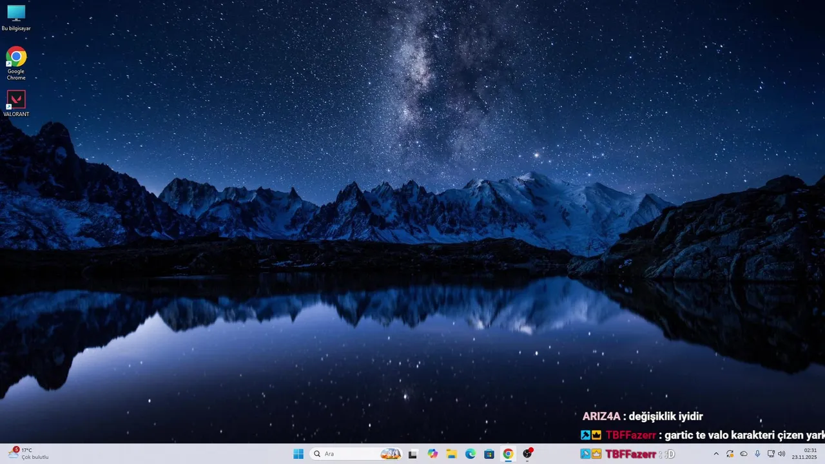Click the microphone tray icon

tap(757, 454)
